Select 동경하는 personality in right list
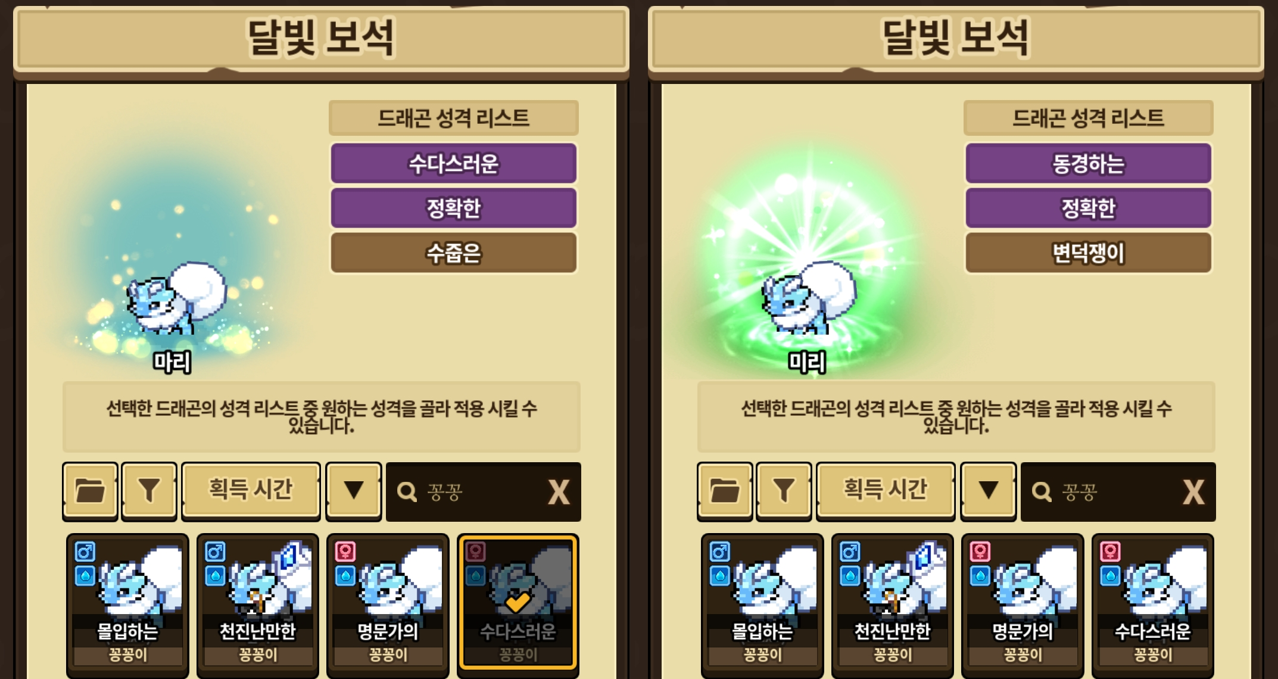Image resolution: width=1278 pixels, height=679 pixels. [1088, 163]
